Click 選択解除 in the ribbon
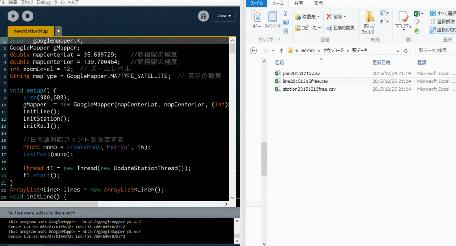456x246 pixels. 443,21
